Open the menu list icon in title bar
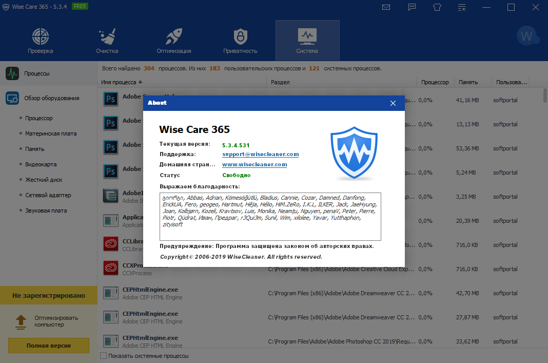The image size is (548, 363). (462, 7)
